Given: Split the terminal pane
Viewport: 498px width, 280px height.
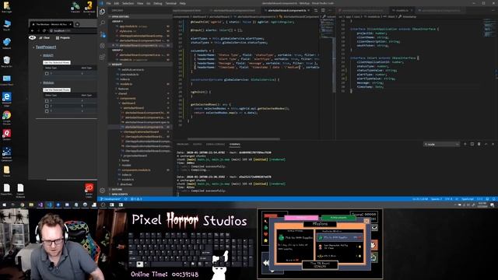Looking at the screenshot, I should 472,144.
